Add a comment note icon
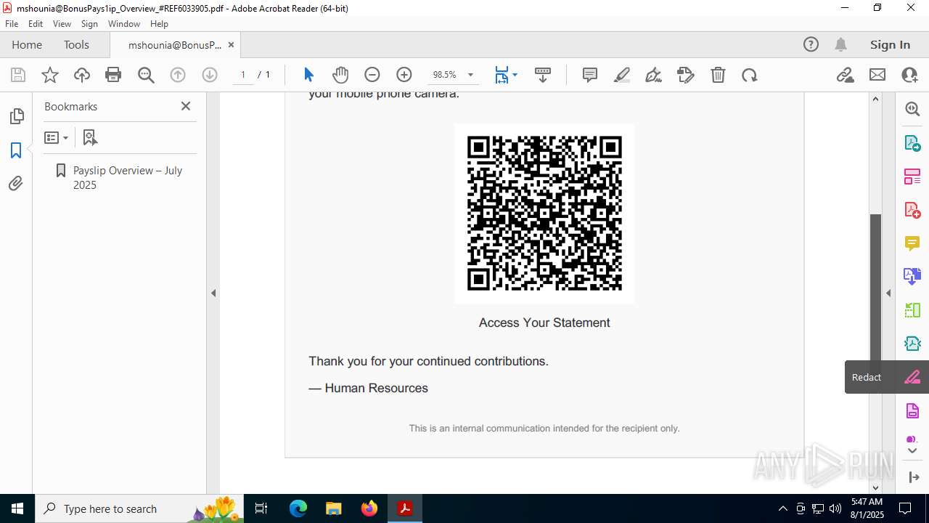929x523 pixels. pos(590,75)
